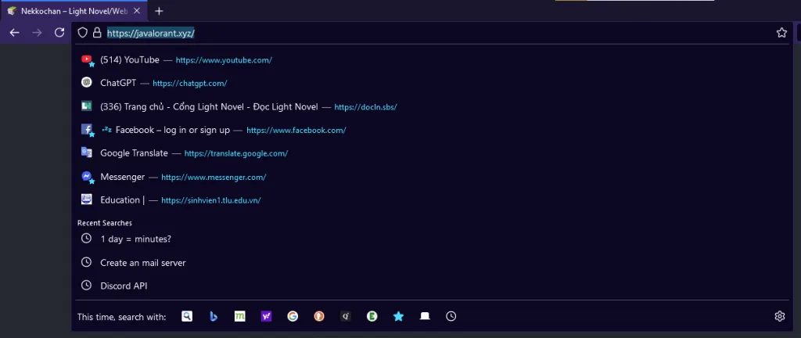Pick recent search "Discord API"
Image resolution: width=801 pixels, height=338 pixels.
click(124, 286)
